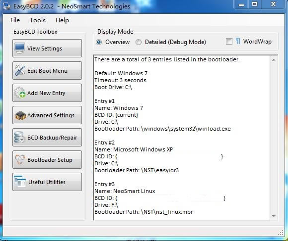Click the Useful Utilities windows icon
This screenshot has width=288, height=241.
pyautogui.click(x=20, y=182)
